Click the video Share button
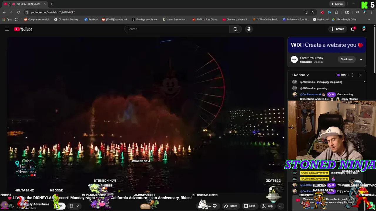376x211 pixels. click(x=230, y=206)
